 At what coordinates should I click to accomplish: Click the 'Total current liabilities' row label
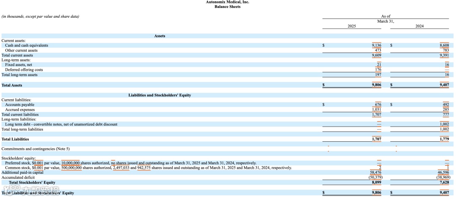point(20,115)
